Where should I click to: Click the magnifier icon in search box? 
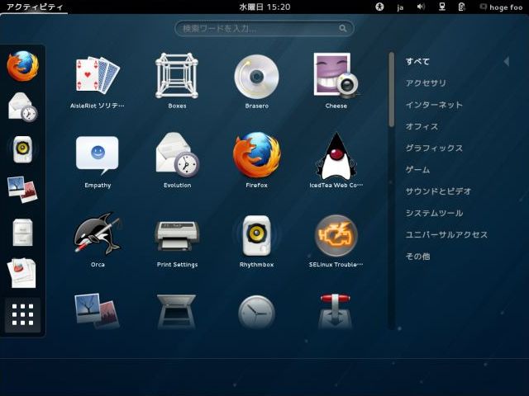(343, 28)
